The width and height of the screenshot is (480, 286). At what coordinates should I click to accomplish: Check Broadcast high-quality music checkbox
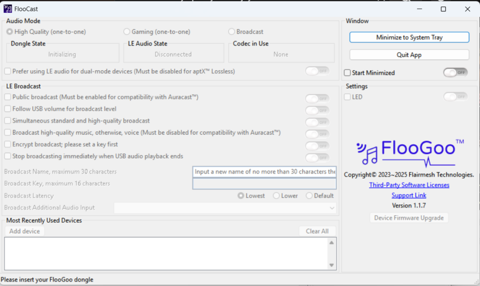coord(7,133)
